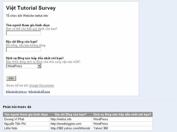Click the http://viettut.info table entry

[61, 119]
